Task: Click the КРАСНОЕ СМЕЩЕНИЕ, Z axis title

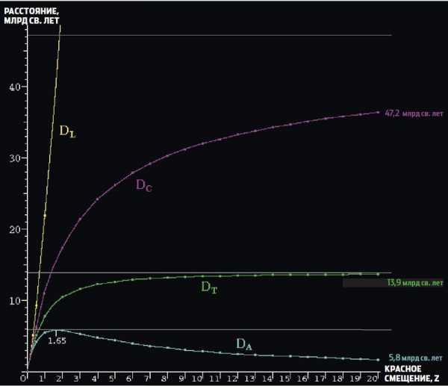Action: [411, 373]
